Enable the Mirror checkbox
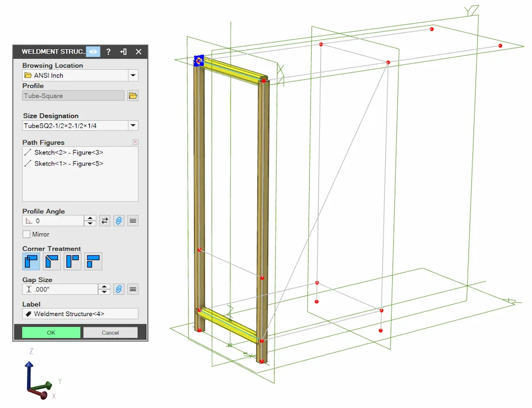 tap(27, 235)
